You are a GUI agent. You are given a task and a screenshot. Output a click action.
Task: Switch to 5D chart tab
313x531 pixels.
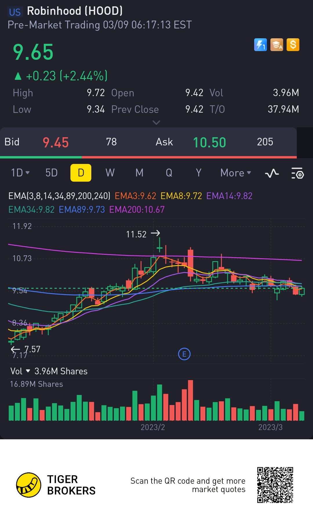pos(52,173)
